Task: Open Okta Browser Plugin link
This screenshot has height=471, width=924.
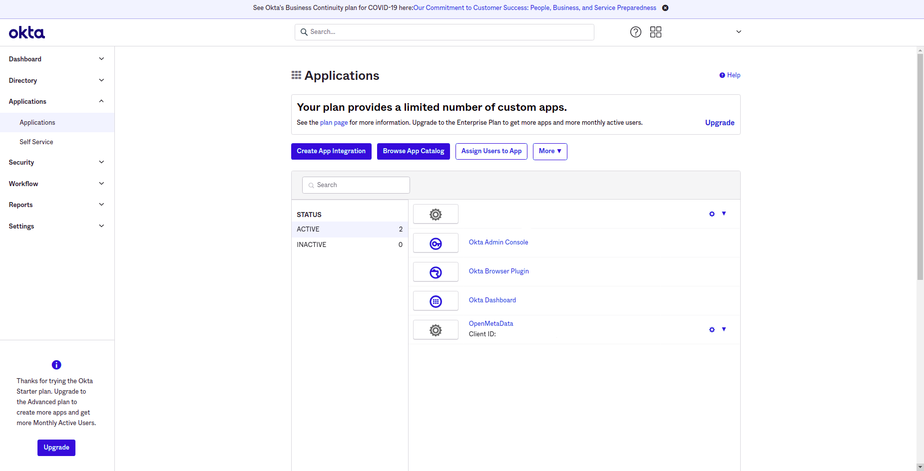Action: [x=498, y=271]
